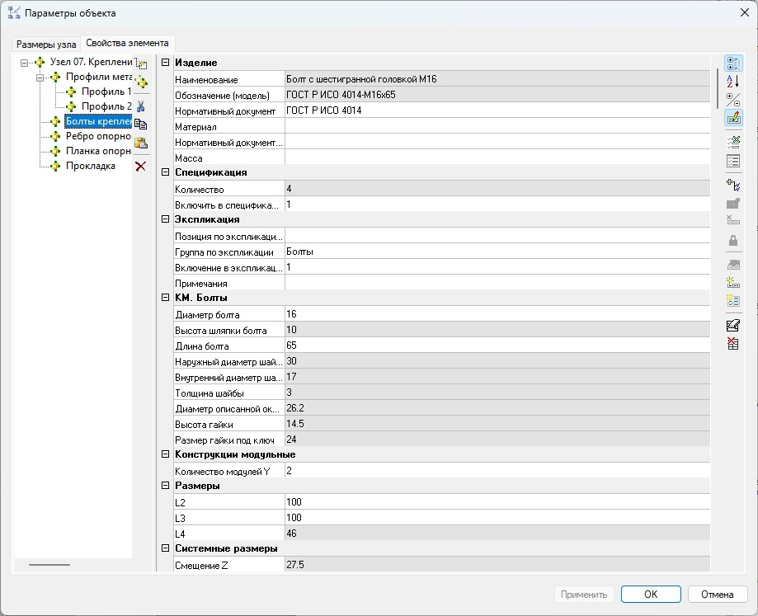Click the plain checklist icon in right toolbar

coord(733,161)
